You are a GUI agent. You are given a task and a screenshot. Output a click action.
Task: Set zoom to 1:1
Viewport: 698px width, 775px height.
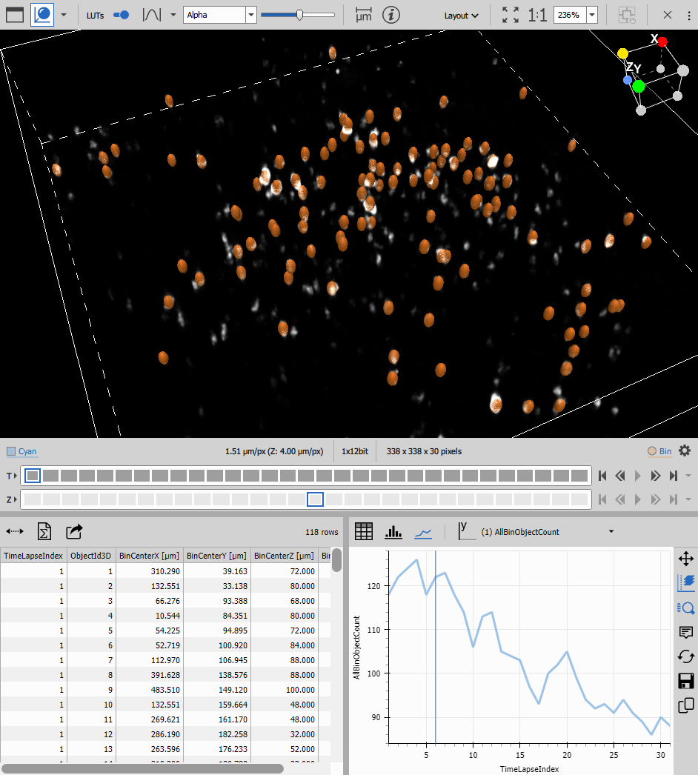click(537, 14)
